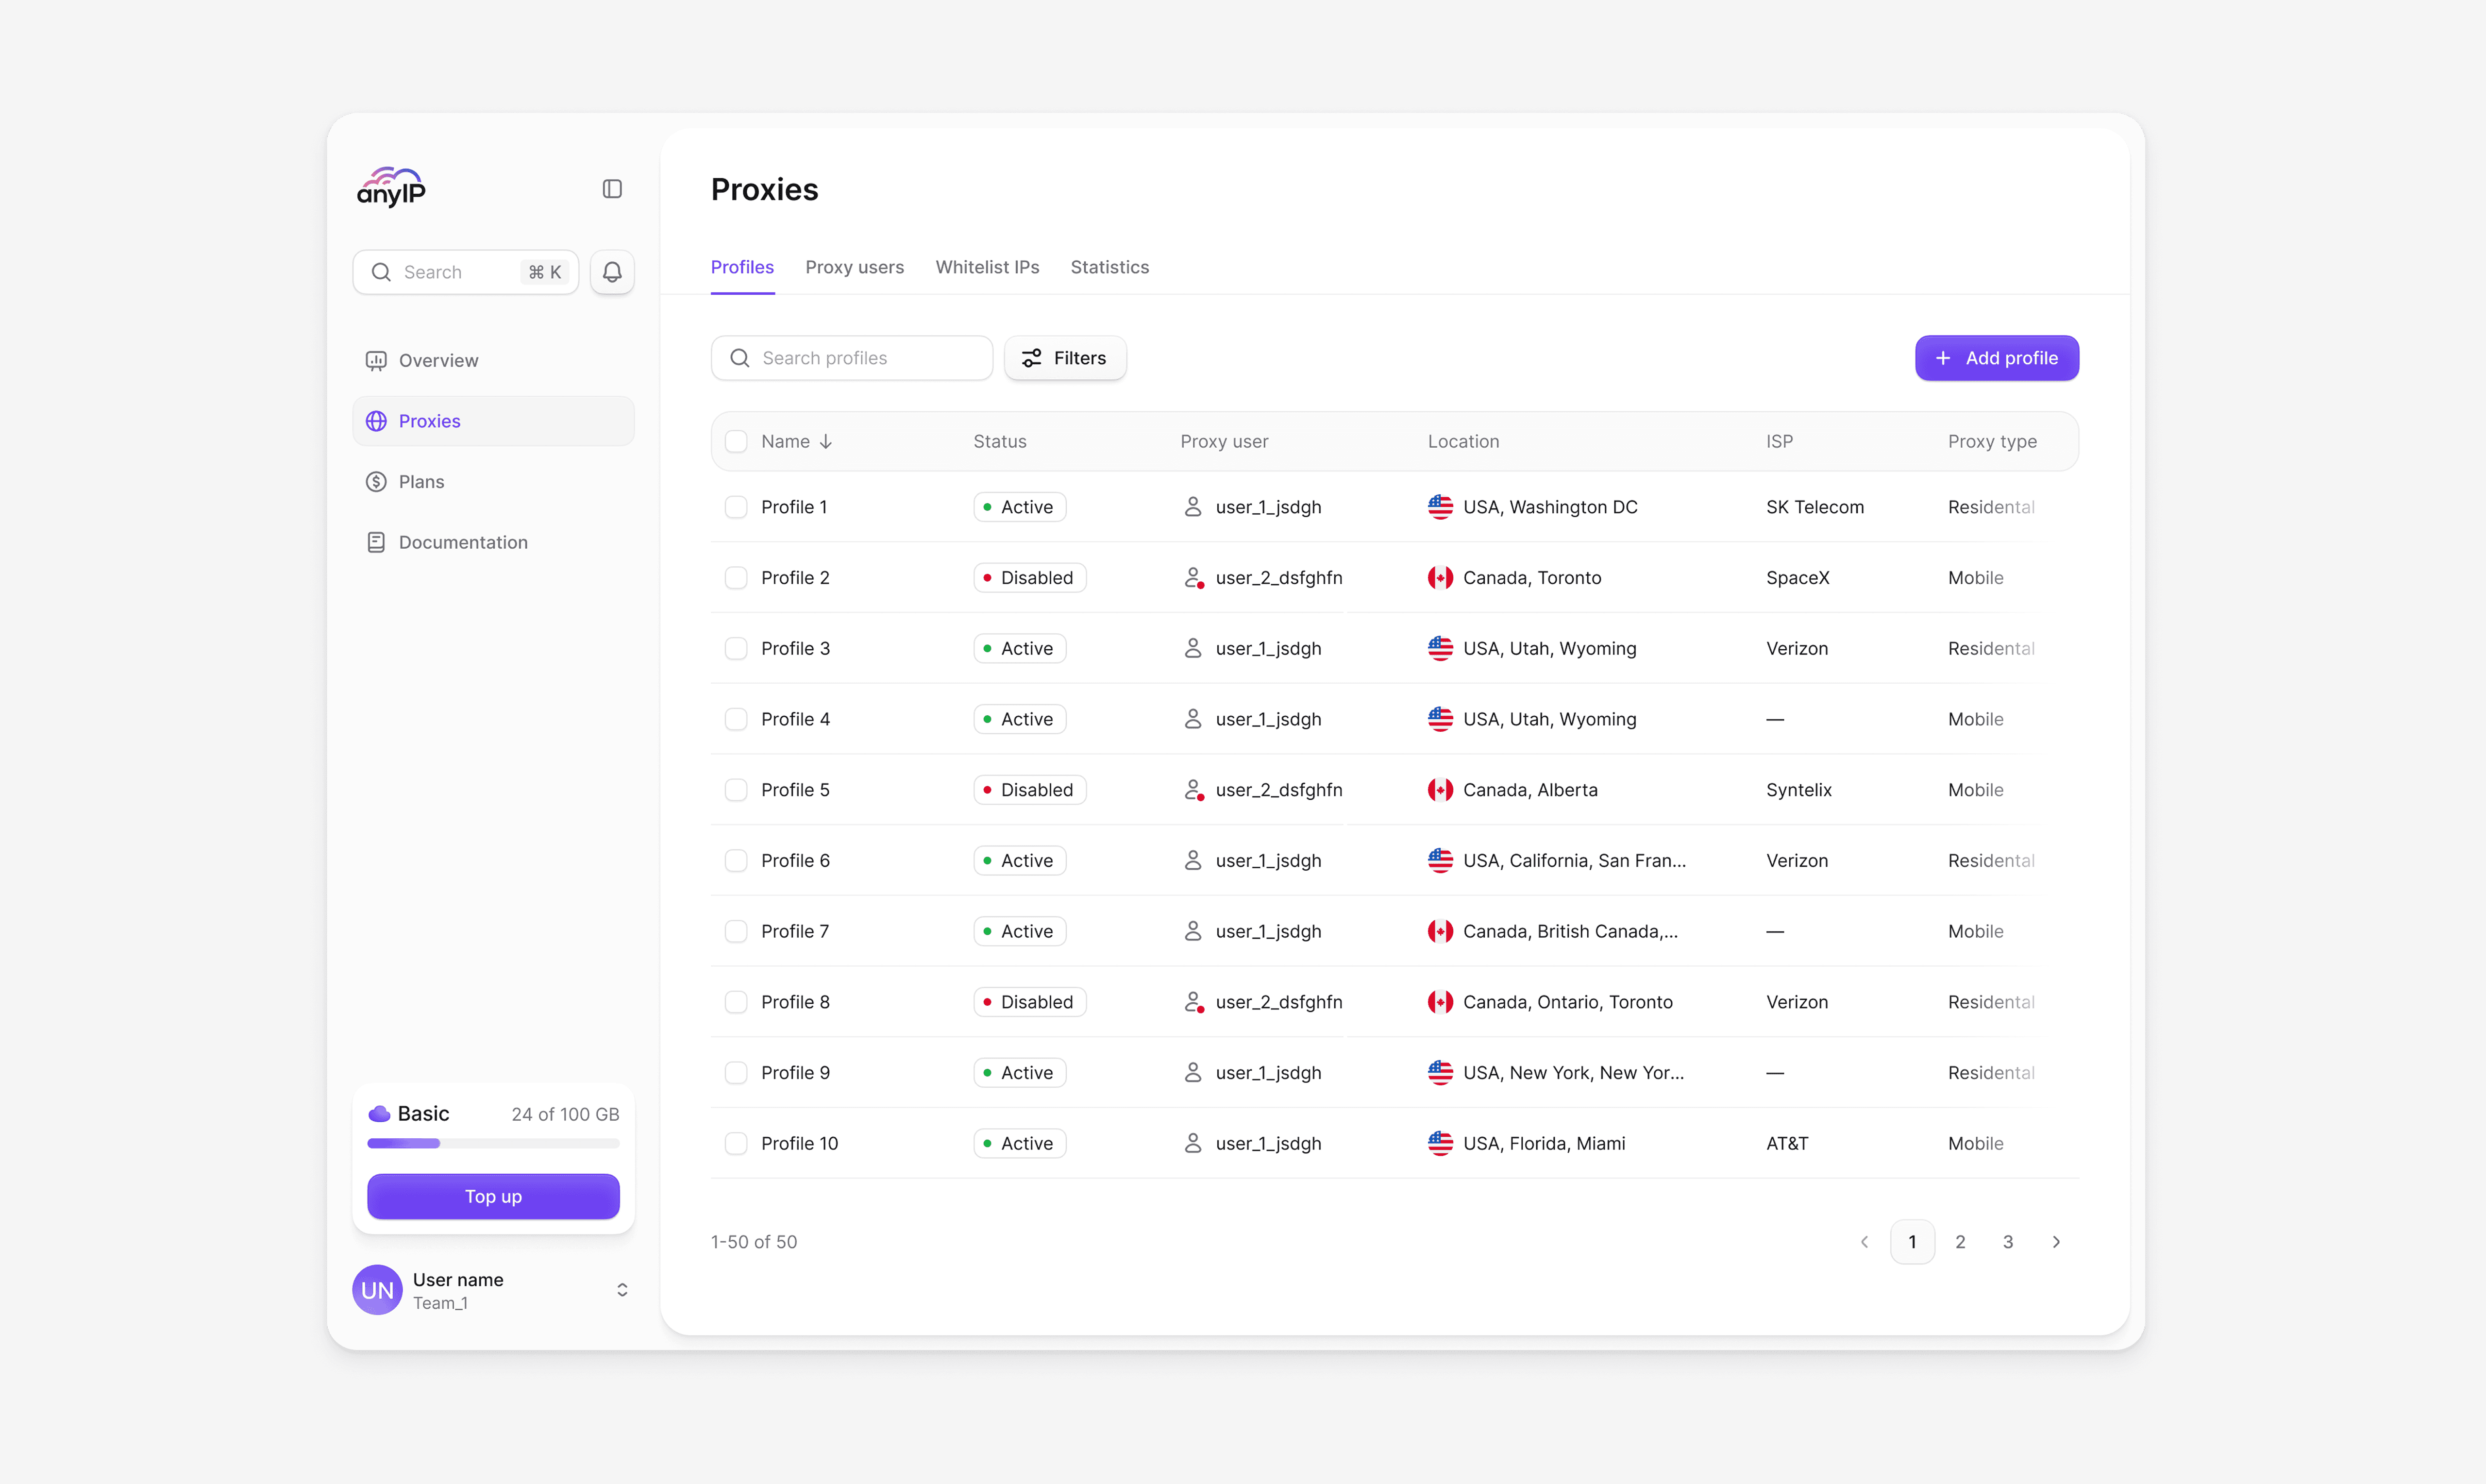Check the select-all header checkbox
The height and width of the screenshot is (1484, 2486).
(736, 441)
